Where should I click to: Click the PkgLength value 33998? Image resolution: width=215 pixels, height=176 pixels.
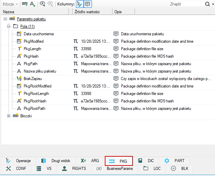click(x=86, y=49)
